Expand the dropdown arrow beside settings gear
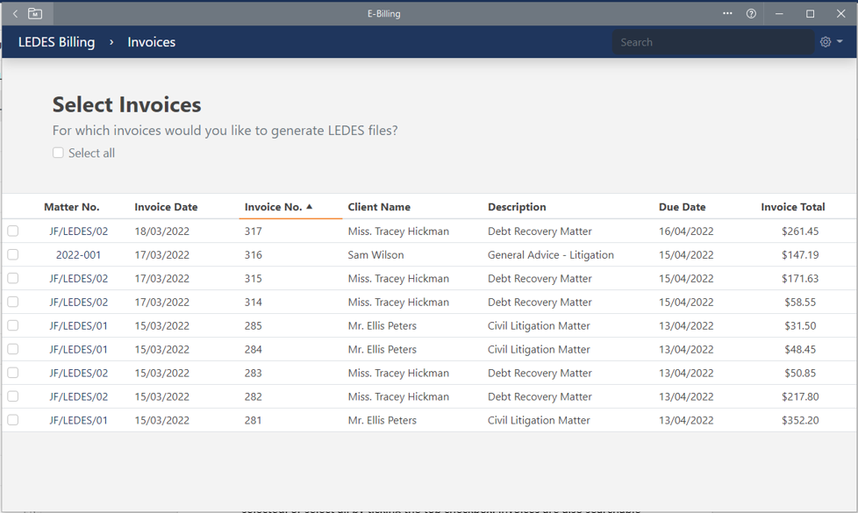Image resolution: width=858 pixels, height=513 pixels. tap(840, 42)
